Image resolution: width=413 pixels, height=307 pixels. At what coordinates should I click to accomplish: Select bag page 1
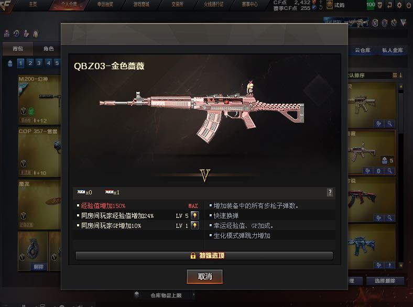point(21,63)
